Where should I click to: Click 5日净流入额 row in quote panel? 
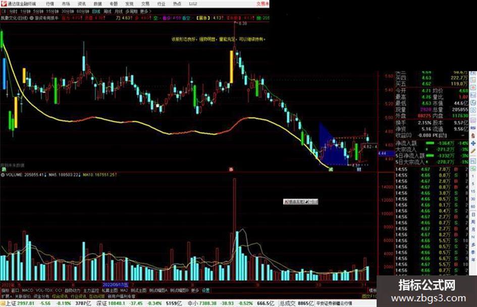click(432, 156)
